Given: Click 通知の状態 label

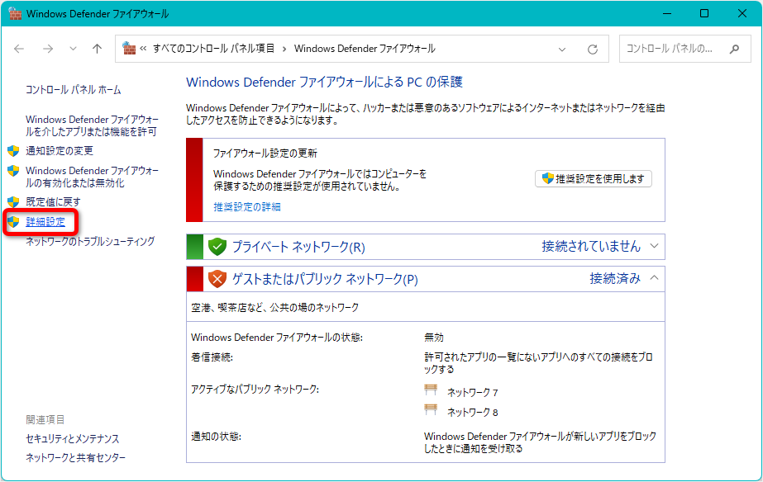Looking at the screenshot, I should 216,437.
